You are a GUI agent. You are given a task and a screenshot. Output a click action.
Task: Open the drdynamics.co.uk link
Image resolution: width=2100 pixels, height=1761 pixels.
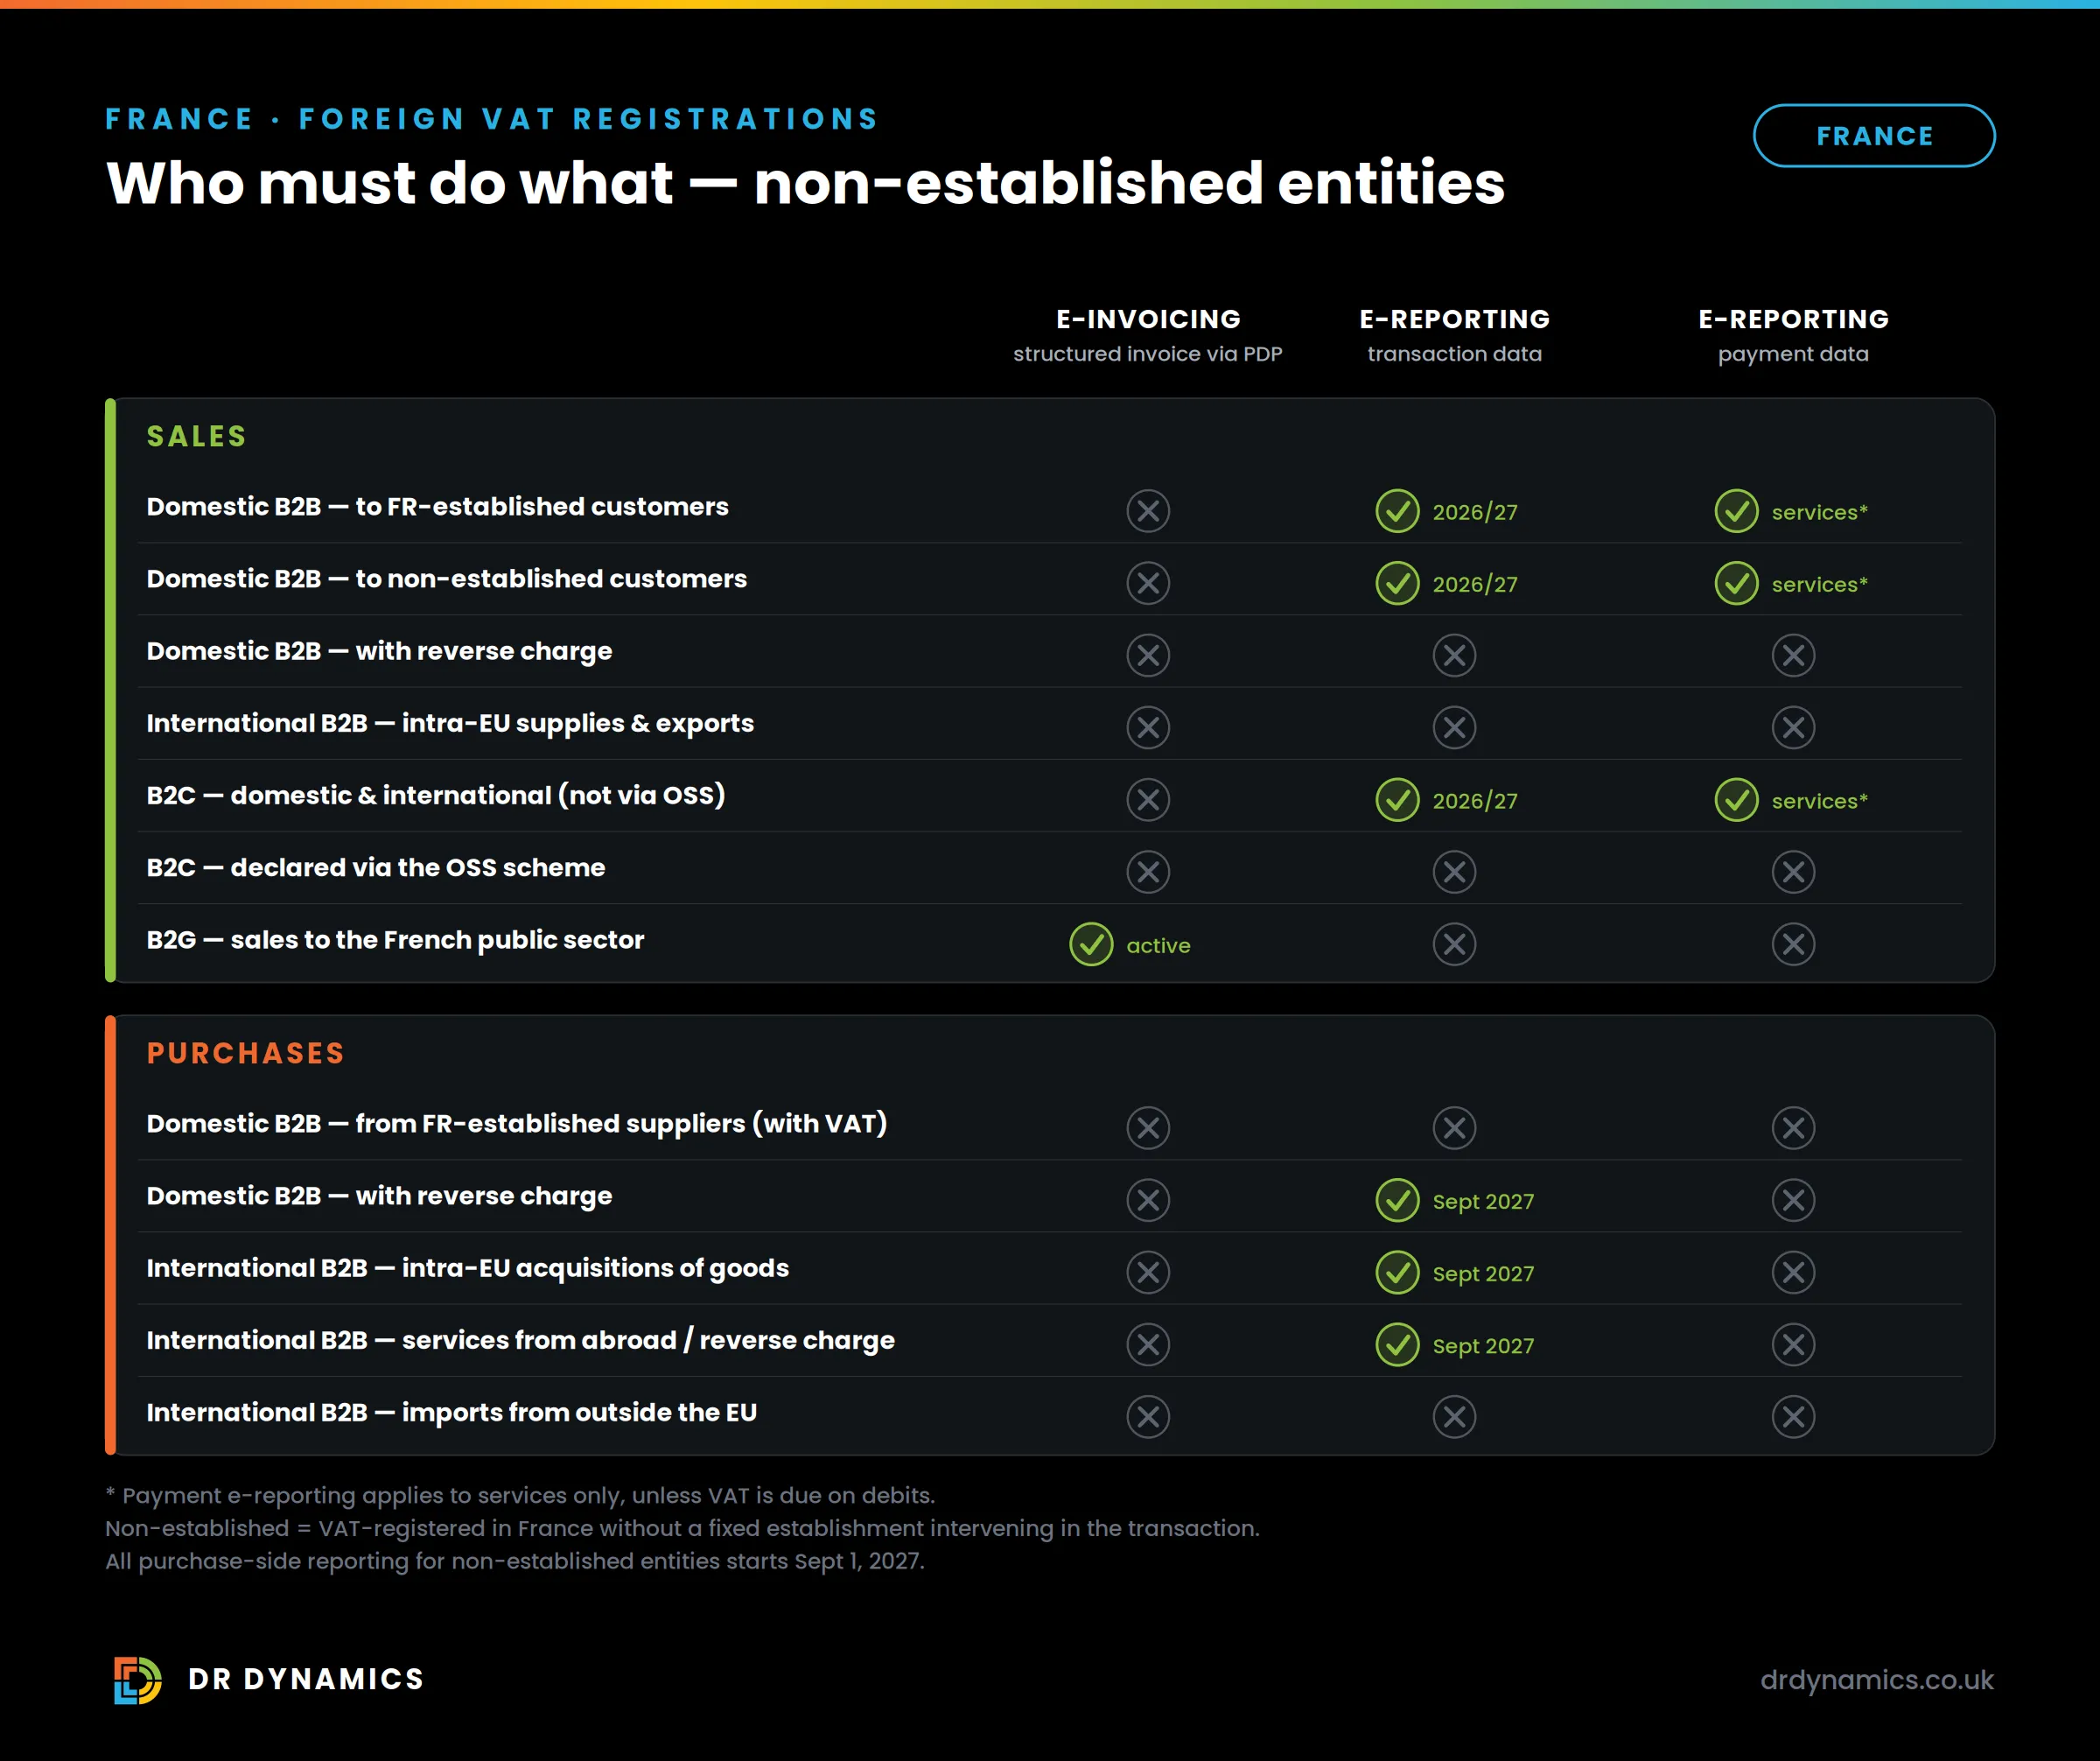pos(1876,1679)
